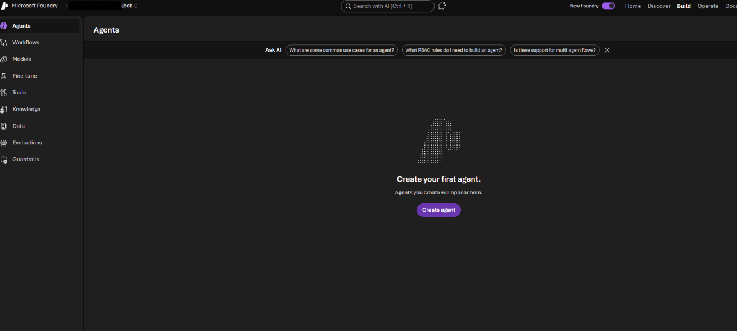Click the Knowledge sidebar icon
This screenshot has width=737, height=331.
3,110
